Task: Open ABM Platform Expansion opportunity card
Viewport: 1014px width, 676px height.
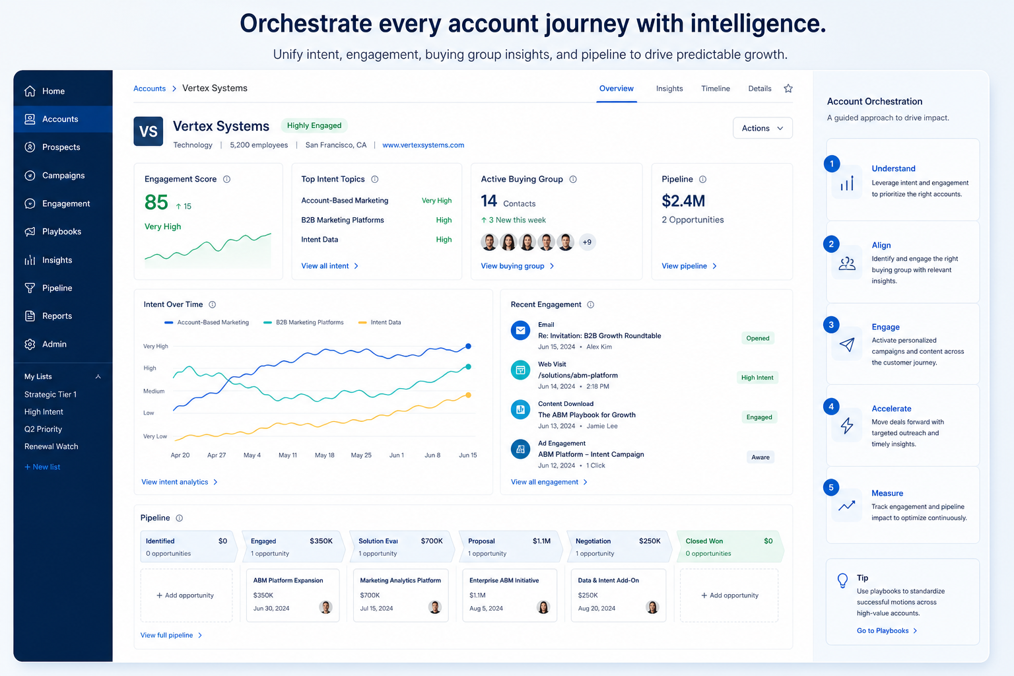Action: pyautogui.click(x=292, y=595)
